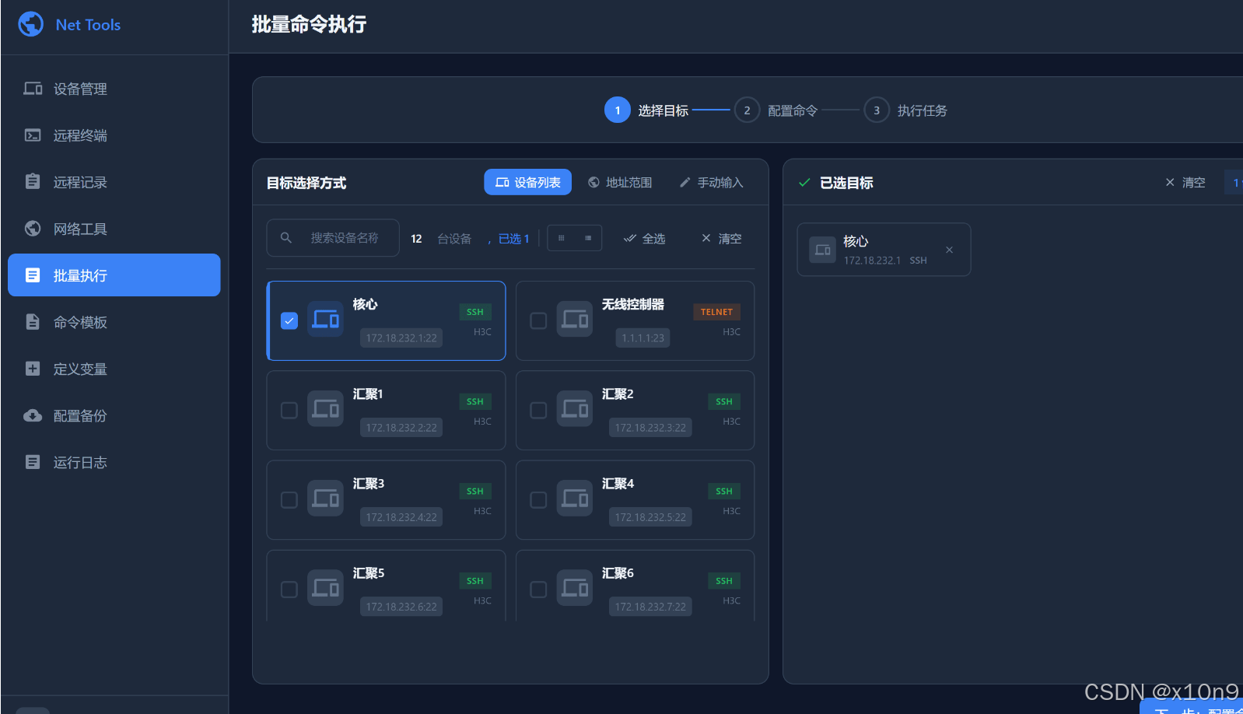
Task: Click the SSH badge on 核心 card
Action: [475, 312]
